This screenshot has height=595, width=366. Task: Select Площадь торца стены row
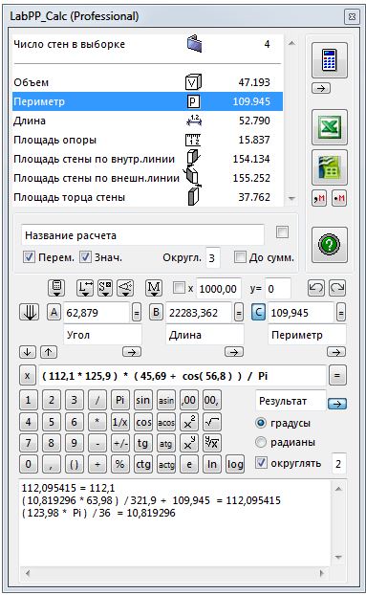pos(148,197)
